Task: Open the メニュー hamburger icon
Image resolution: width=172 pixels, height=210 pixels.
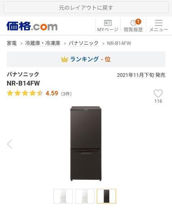Action: click(158, 23)
